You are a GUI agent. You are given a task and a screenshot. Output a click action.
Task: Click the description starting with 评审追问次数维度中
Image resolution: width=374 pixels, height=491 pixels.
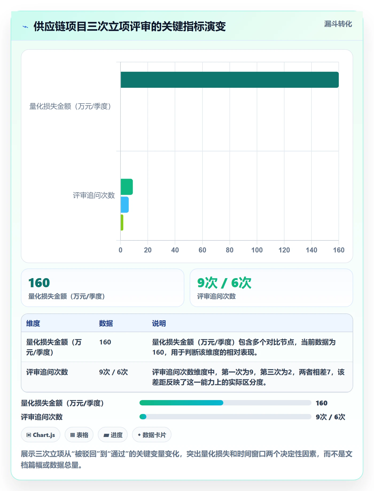tap(248, 377)
